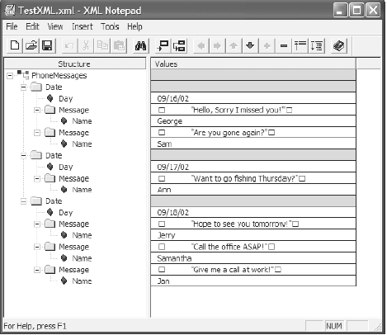Collapse the PhoneMessages root node

(x=10, y=76)
